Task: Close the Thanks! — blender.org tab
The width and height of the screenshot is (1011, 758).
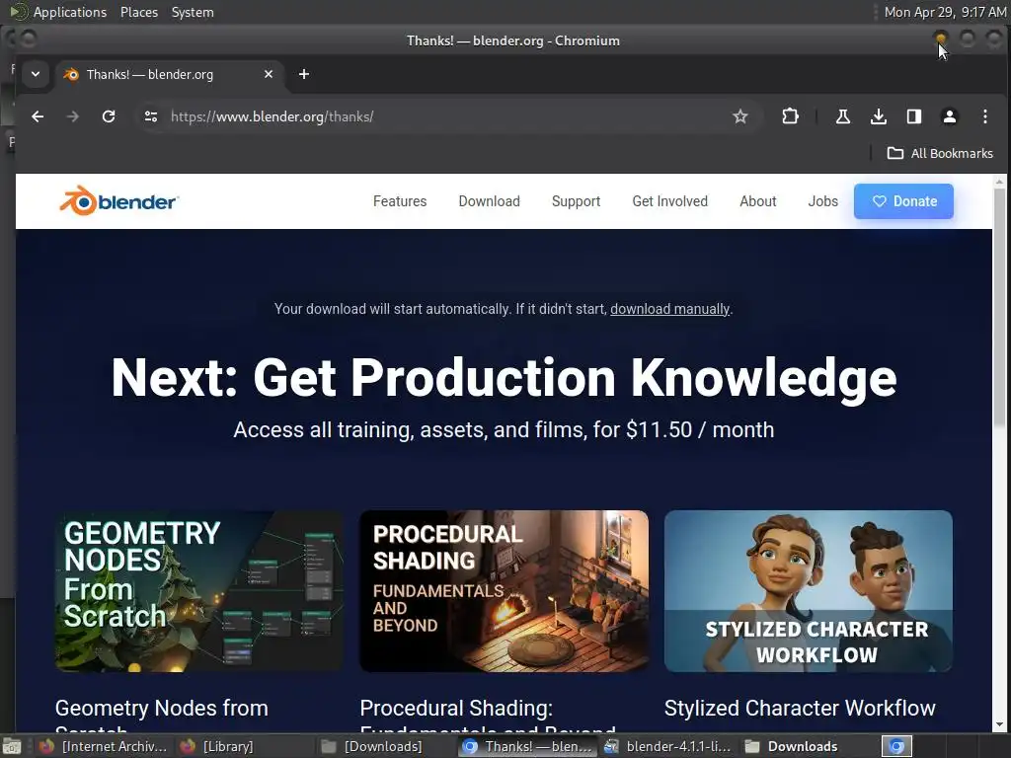Action: [x=269, y=74]
